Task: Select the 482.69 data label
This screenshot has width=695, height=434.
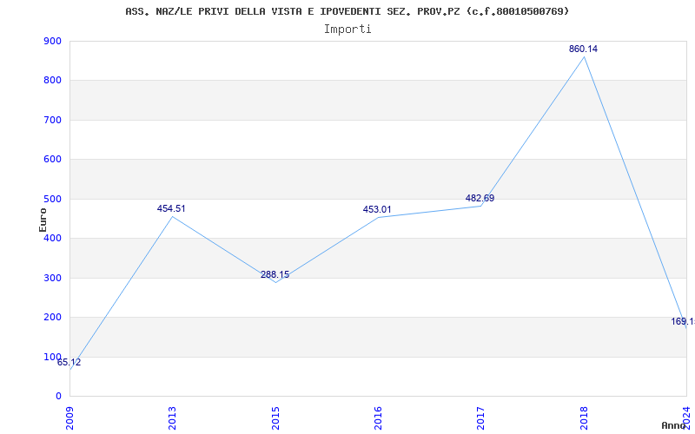Action: click(x=480, y=199)
